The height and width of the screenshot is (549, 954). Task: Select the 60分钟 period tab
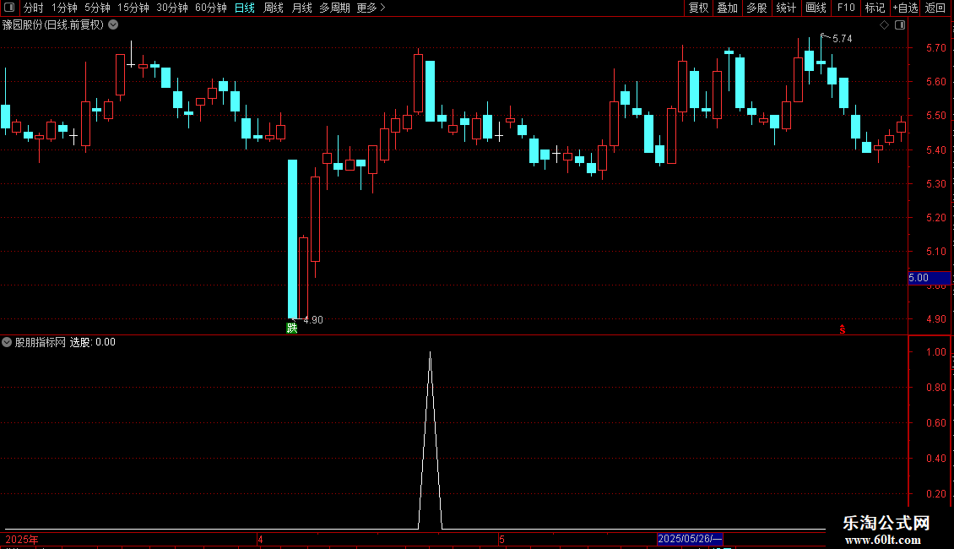[210, 8]
